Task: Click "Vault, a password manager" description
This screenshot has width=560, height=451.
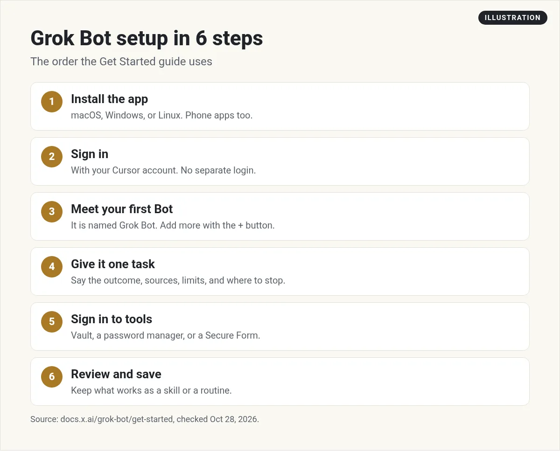Action: coord(165,335)
